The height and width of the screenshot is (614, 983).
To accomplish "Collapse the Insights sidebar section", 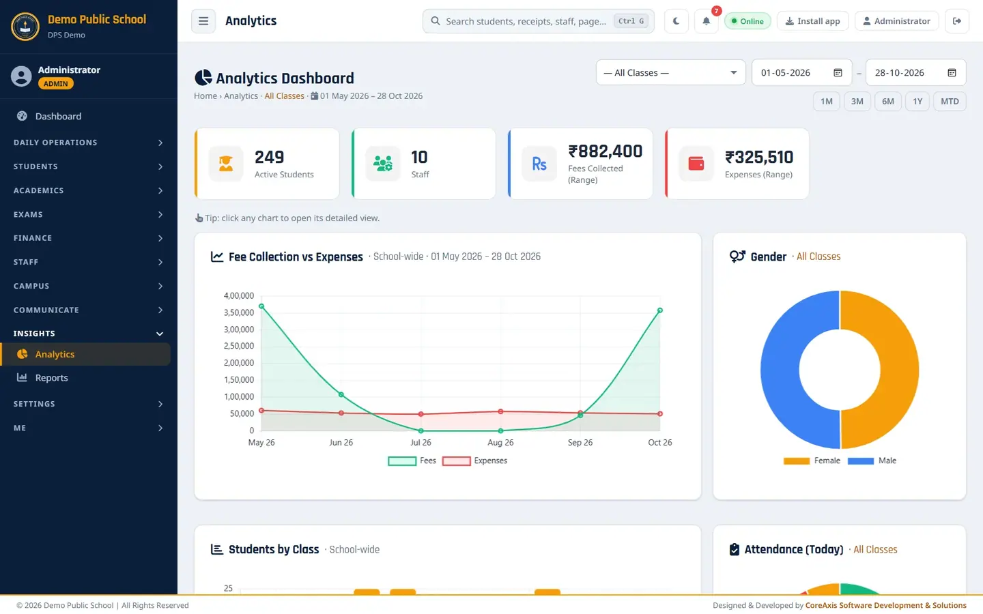I will [89, 334].
